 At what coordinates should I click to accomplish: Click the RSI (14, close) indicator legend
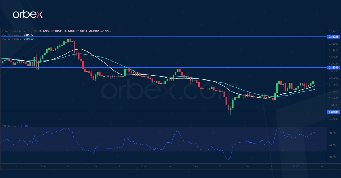coord(11,127)
